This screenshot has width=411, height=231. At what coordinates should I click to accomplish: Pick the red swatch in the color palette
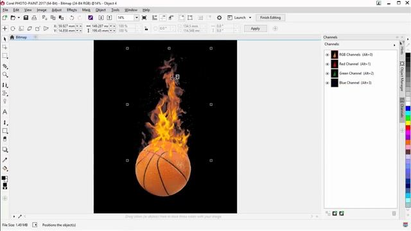408,128
